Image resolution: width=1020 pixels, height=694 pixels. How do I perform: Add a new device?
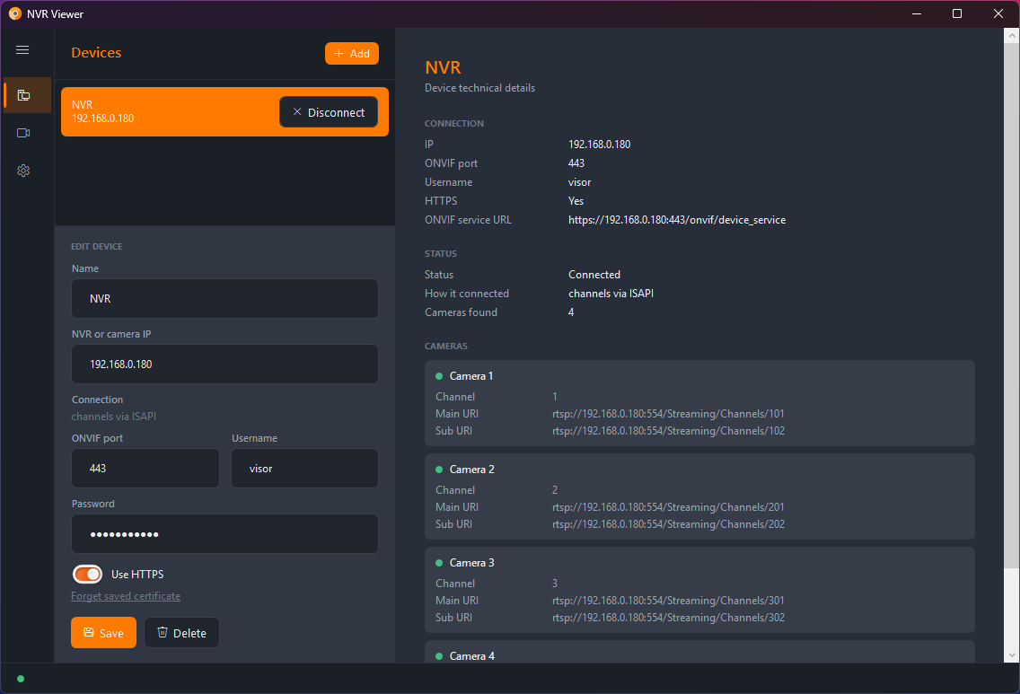click(352, 53)
